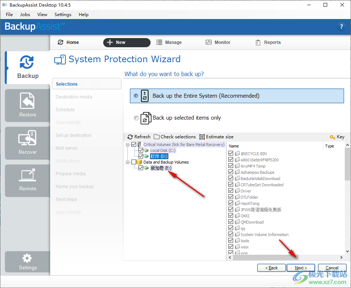Collapse the Critical Volumes tree node
The width and height of the screenshot is (351, 288).
click(x=128, y=145)
